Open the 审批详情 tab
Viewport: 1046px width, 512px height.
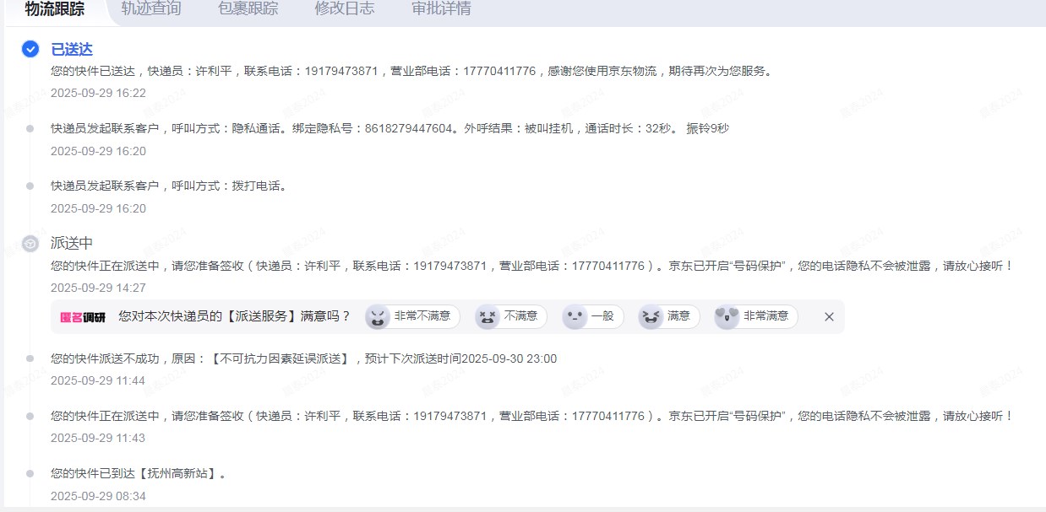tap(441, 9)
